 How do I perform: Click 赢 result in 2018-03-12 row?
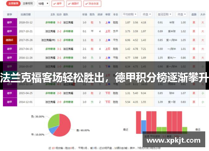coord(194,23)
